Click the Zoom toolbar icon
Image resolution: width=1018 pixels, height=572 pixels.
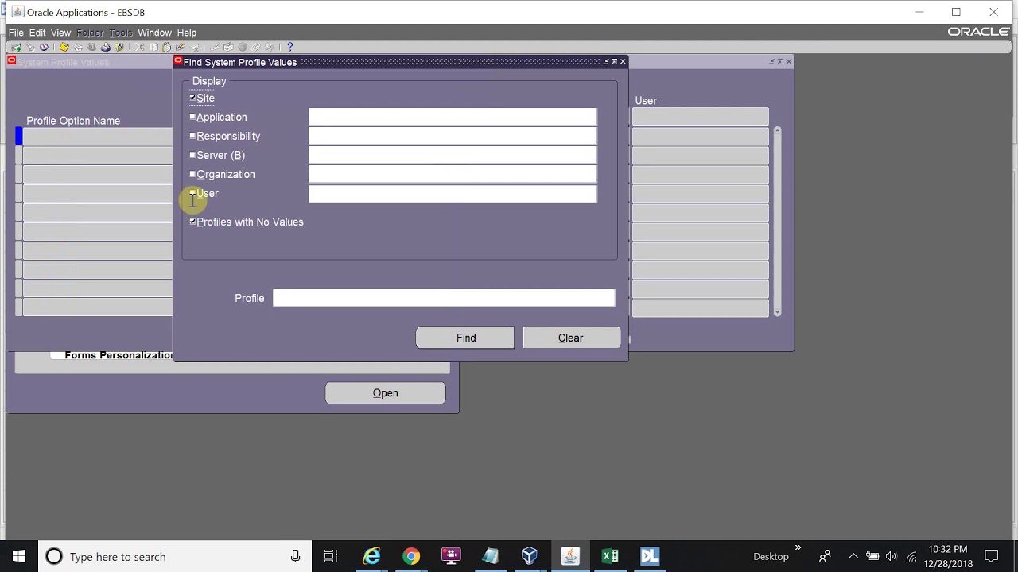click(x=228, y=48)
